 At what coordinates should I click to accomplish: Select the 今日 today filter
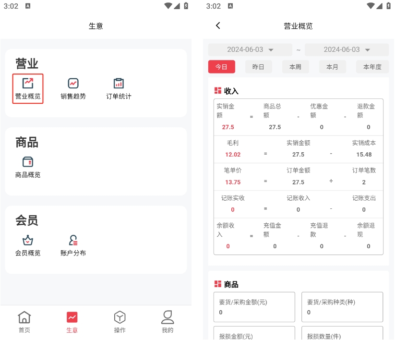221,67
